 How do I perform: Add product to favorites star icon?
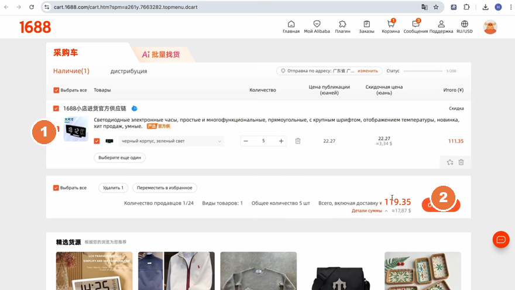pos(449,162)
